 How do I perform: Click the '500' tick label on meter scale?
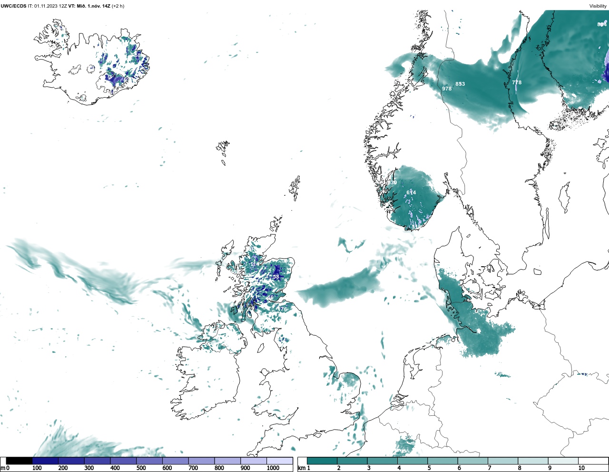click(141, 468)
